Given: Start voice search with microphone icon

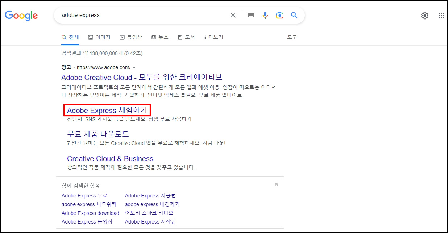Looking at the screenshot, I should click(x=265, y=15).
